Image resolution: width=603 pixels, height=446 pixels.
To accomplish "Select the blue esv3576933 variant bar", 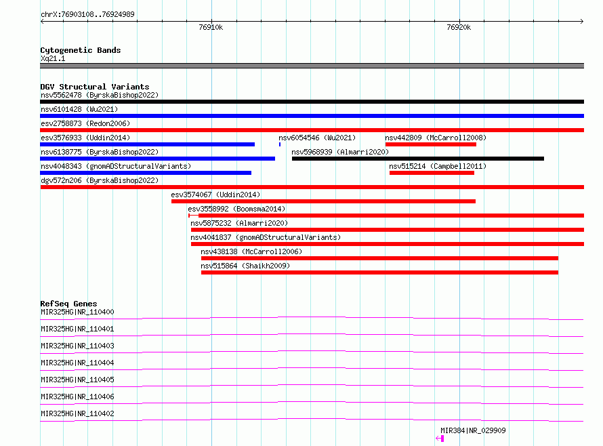I will [147, 144].
